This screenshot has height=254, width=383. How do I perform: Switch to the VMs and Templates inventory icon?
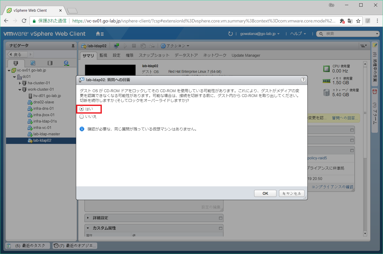point(32,63)
